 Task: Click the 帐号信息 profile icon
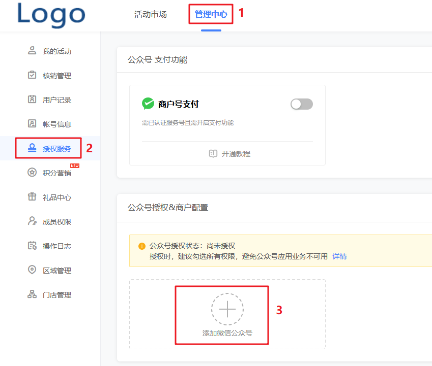32,123
